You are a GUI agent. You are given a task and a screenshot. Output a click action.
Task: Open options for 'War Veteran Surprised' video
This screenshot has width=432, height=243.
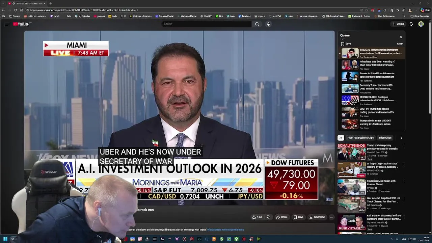(x=404, y=199)
